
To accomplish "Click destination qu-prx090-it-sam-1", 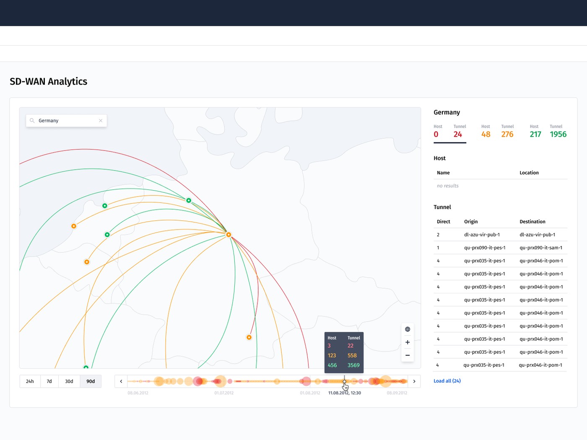I will click(541, 248).
